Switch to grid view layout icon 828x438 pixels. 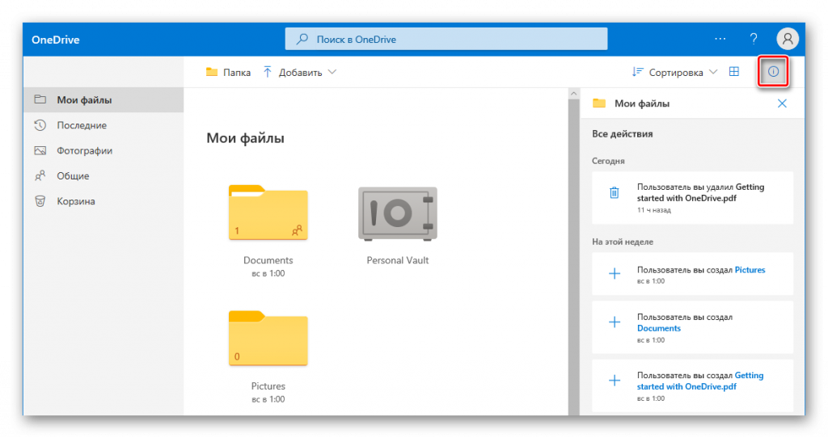(x=734, y=72)
